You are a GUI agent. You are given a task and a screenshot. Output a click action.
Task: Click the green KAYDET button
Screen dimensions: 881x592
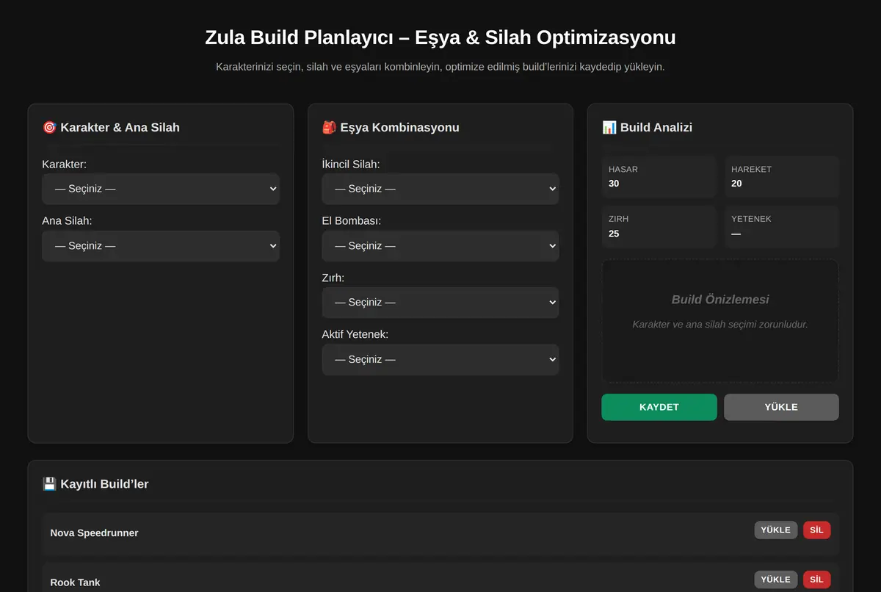pyautogui.click(x=659, y=407)
